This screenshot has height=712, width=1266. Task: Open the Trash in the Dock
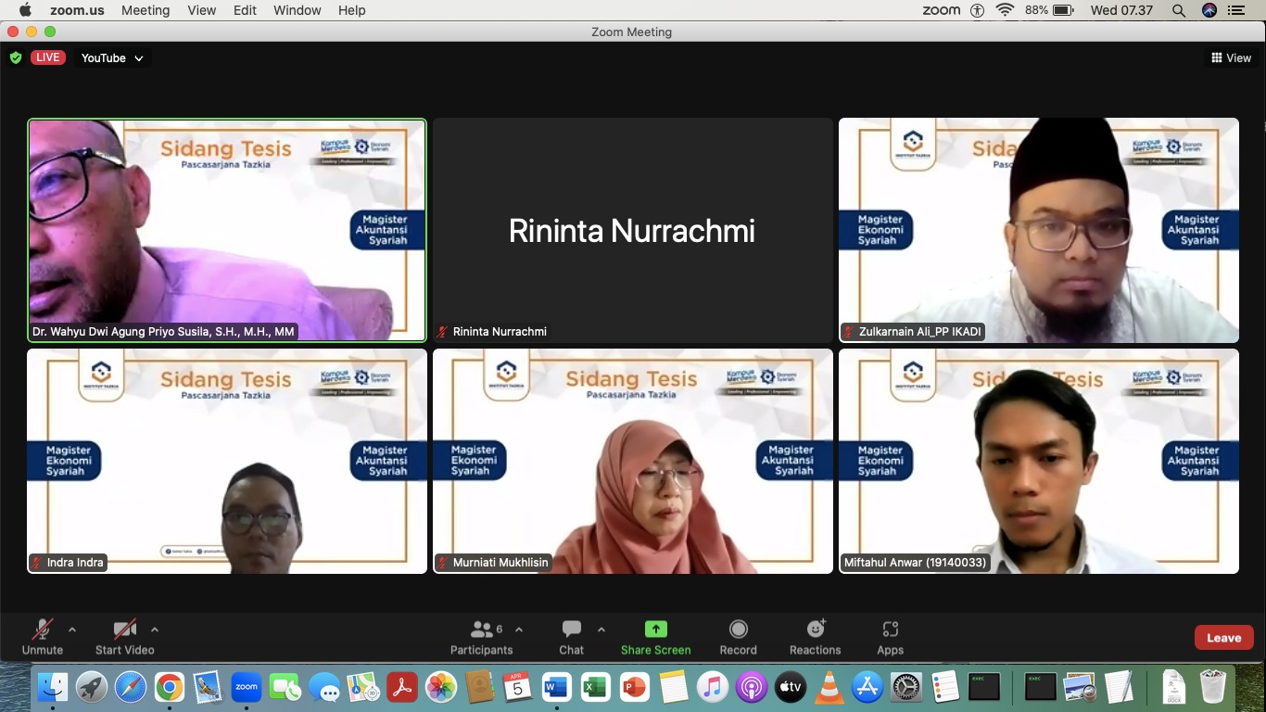(x=1212, y=687)
